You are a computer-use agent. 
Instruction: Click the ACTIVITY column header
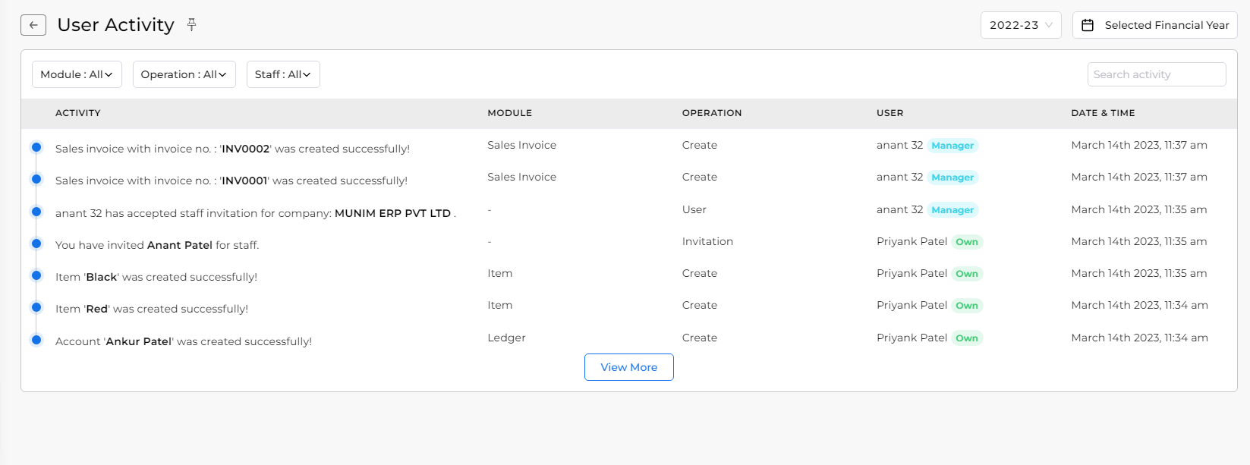[x=78, y=113]
